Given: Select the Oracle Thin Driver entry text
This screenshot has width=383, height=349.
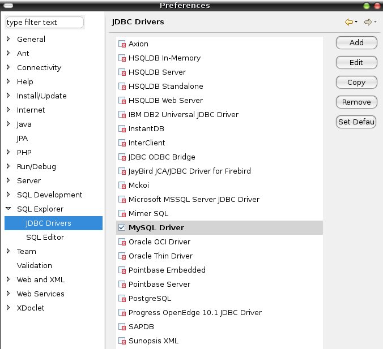Looking at the screenshot, I should (x=160, y=256).
